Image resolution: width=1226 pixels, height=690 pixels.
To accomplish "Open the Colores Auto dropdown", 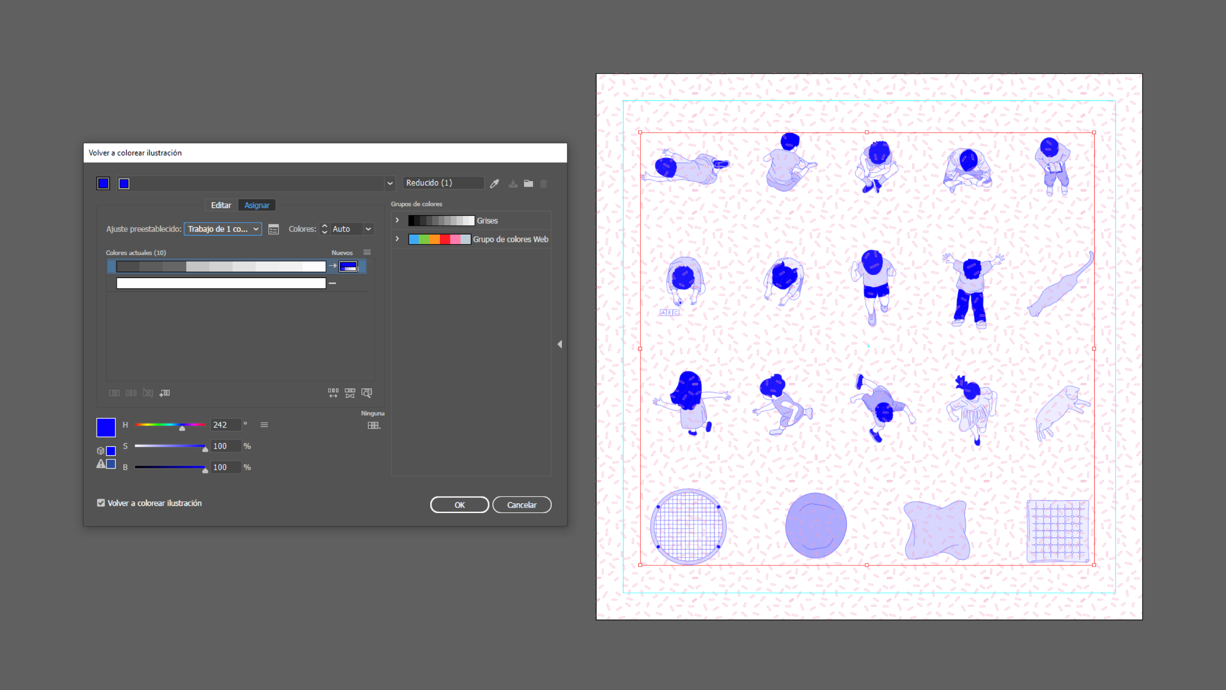I will click(368, 229).
